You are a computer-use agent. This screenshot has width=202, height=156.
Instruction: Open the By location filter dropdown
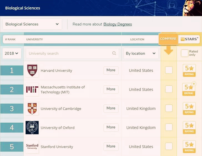pos(141,53)
